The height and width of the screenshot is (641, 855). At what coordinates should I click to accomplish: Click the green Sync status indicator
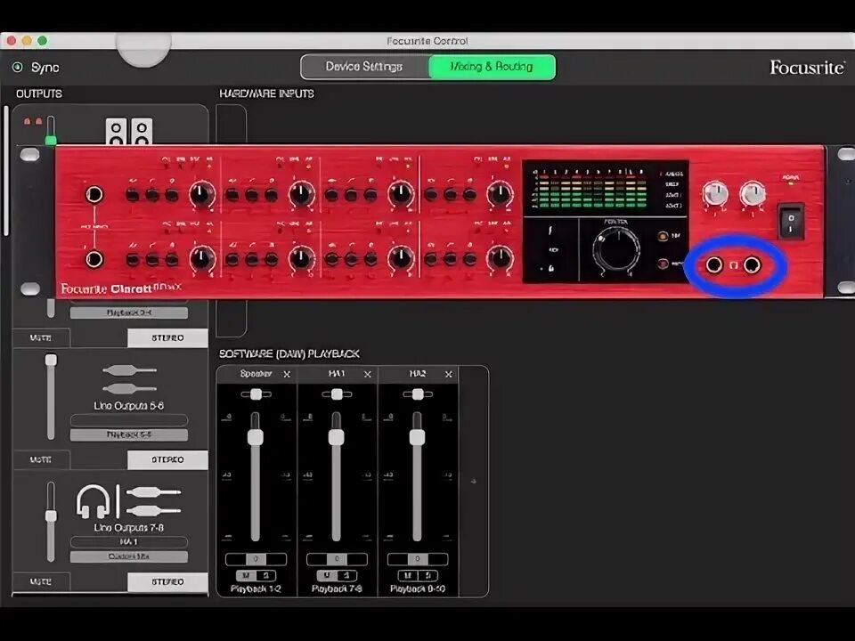point(18,67)
